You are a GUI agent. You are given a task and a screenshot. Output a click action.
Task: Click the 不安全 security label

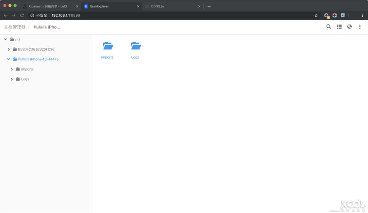point(42,15)
